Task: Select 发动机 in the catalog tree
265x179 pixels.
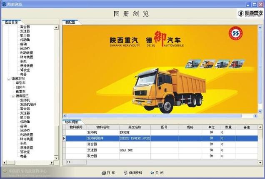Action: [x=25, y=100]
